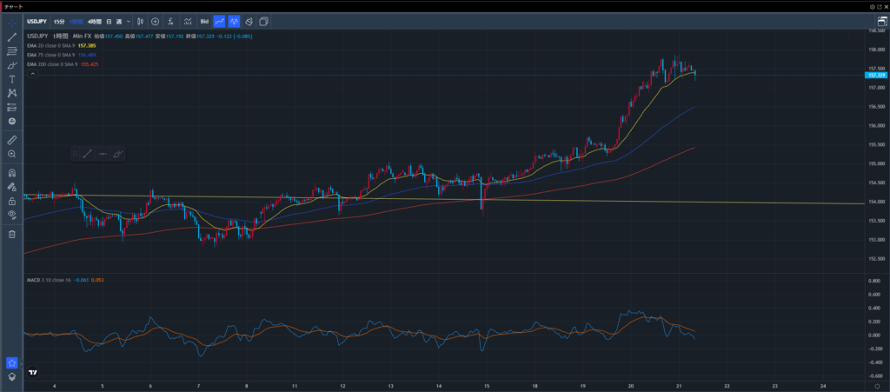Select the text annotation tool
The width and height of the screenshot is (890, 392).
(x=12, y=79)
